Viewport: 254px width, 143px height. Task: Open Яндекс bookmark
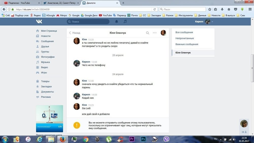coord(36,16)
